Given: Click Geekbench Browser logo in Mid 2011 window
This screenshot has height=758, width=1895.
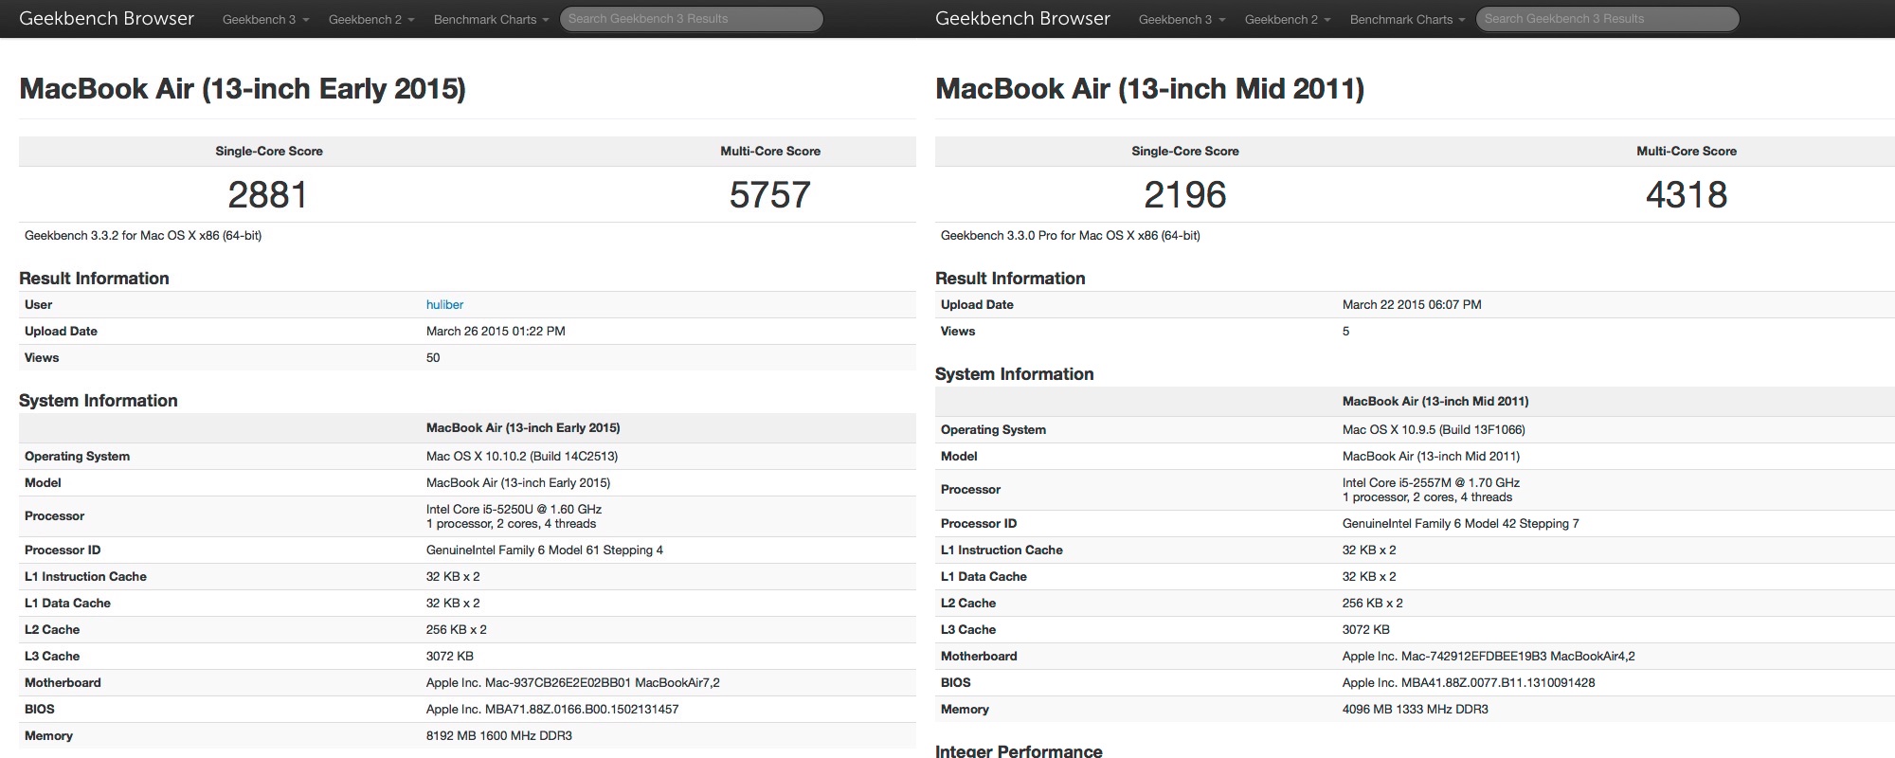Looking at the screenshot, I should tap(1022, 18).
